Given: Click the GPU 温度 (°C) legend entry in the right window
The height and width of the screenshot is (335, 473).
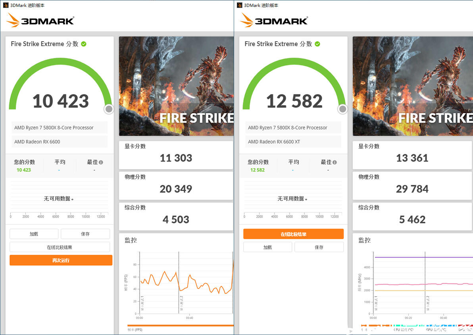Looking at the screenshot, I should pyautogui.click(x=436, y=330).
